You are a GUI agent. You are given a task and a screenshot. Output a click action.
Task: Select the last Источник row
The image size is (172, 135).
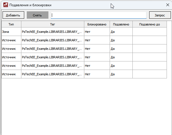pos(11,74)
